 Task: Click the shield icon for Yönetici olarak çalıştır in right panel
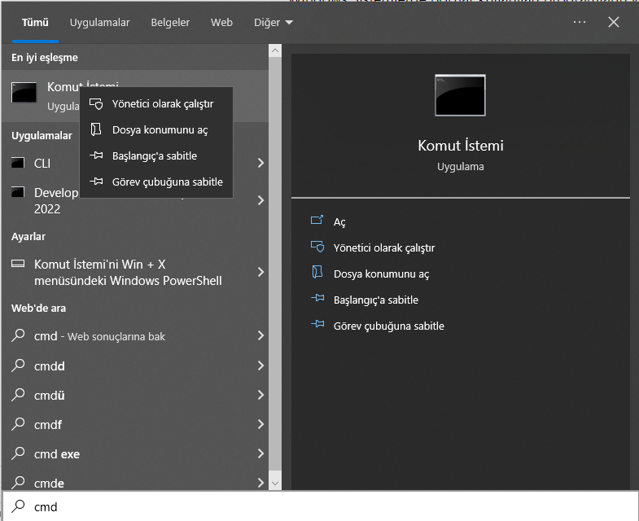pos(317,247)
